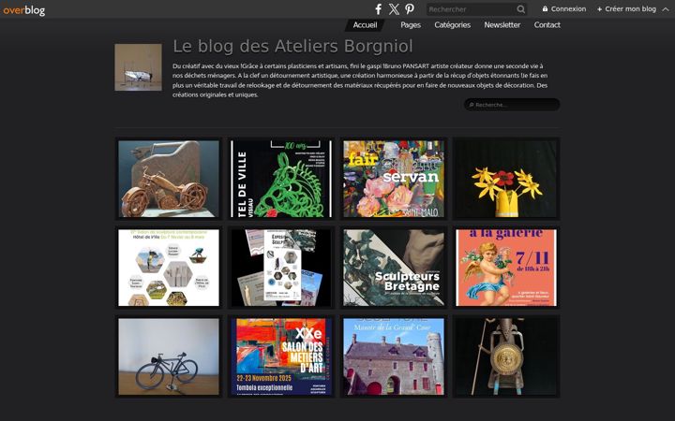
Task: Share via the Pinterest icon
Action: [x=410, y=9]
